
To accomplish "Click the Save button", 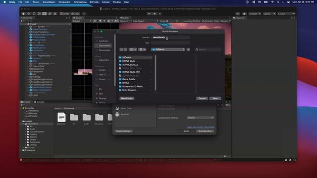I will 215,98.
